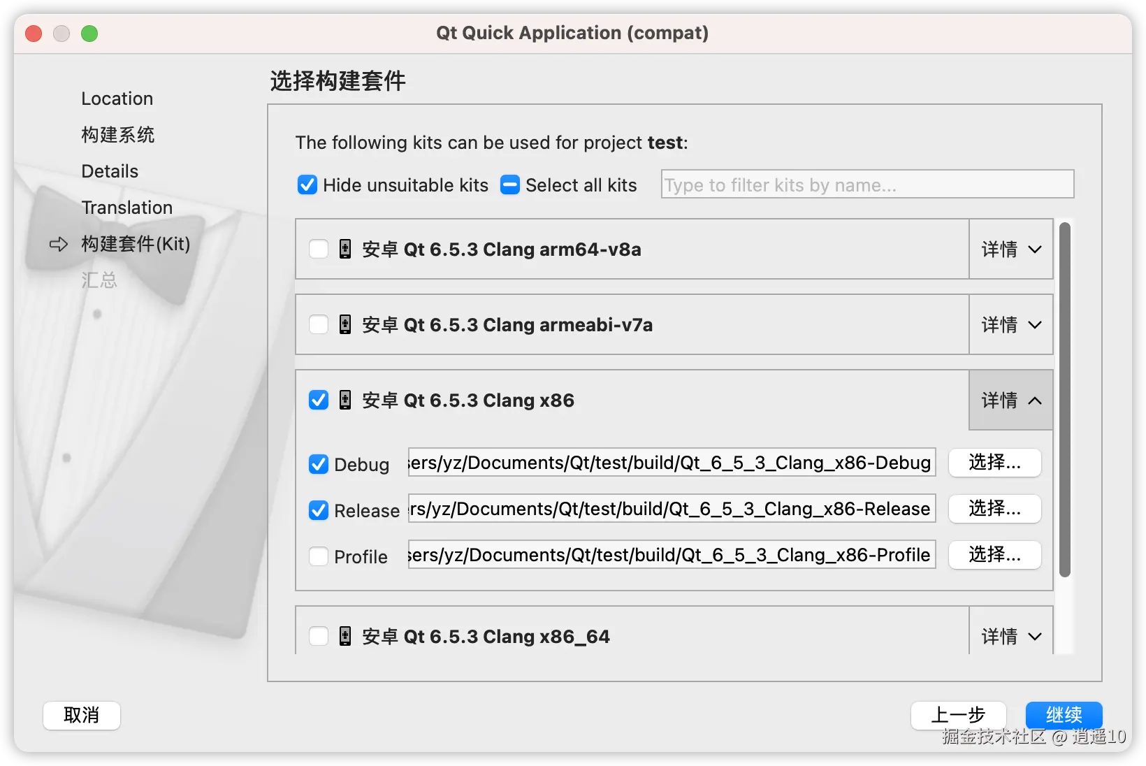Expand 详情 for the arm64-v8a kit
Image resolution: width=1146 pixels, height=766 pixels.
point(1011,250)
